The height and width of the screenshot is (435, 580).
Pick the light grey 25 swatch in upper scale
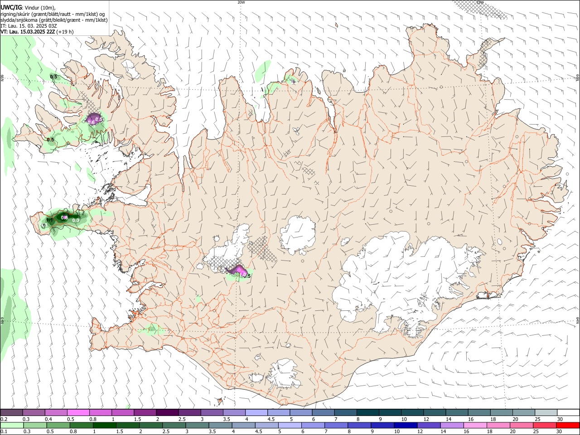(x=546, y=413)
